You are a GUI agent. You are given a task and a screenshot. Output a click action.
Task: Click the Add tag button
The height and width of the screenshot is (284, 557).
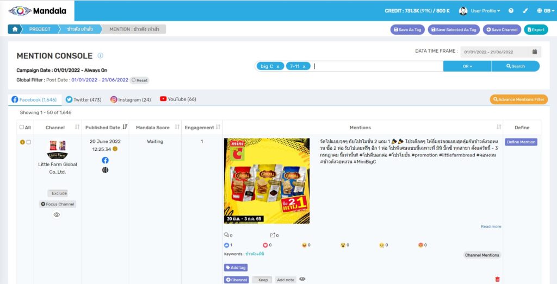point(236,268)
